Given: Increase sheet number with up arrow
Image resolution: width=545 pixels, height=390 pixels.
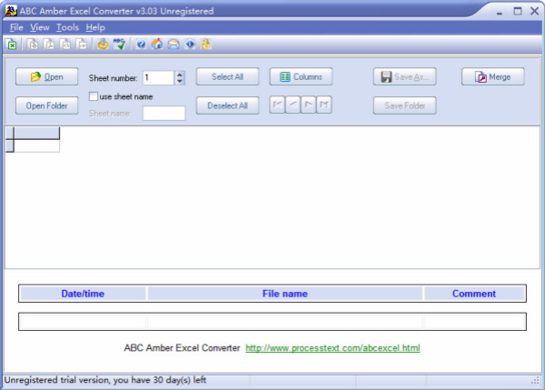Looking at the screenshot, I should (x=180, y=74).
